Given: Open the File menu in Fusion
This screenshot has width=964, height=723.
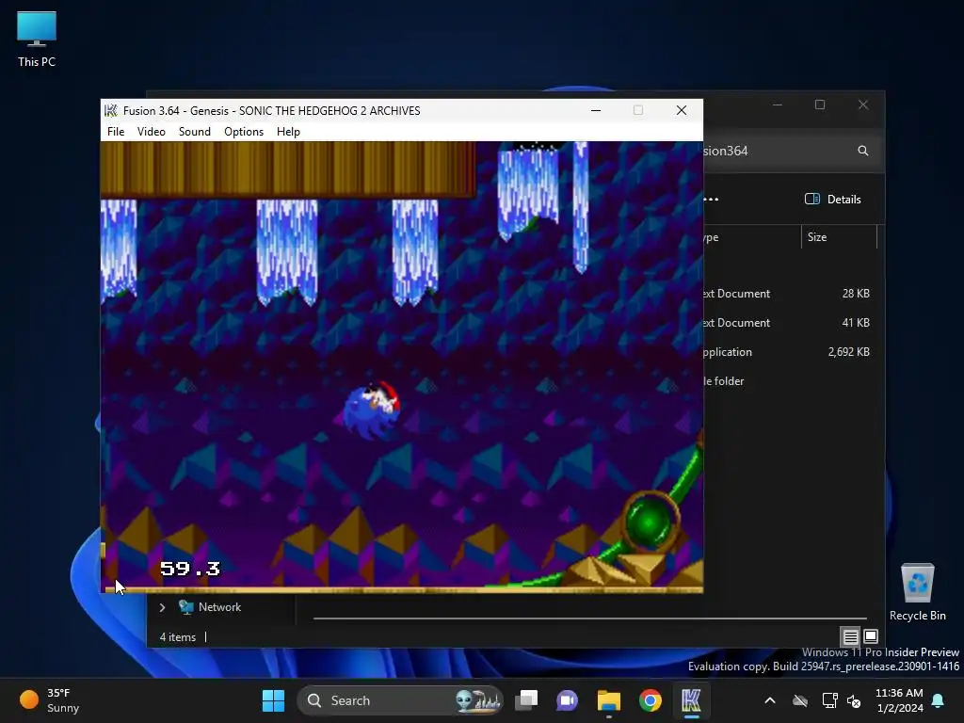Looking at the screenshot, I should click(x=116, y=132).
